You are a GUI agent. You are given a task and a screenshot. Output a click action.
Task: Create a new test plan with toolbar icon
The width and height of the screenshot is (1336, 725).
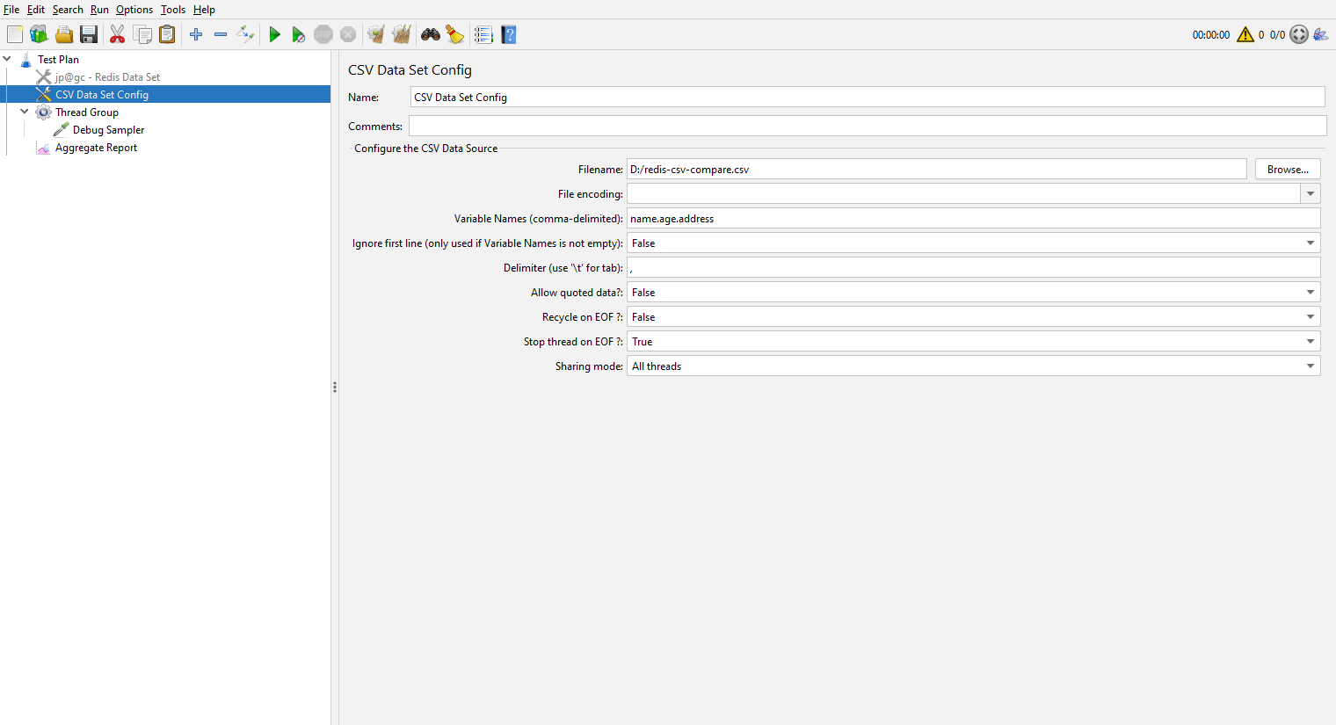coord(15,34)
